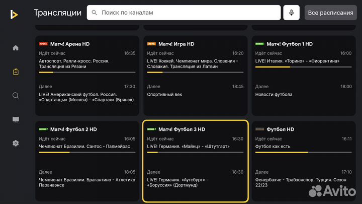The width and height of the screenshot is (362, 204).
Task: Open the screen/monitor icon in sidebar
Action: click(16, 119)
